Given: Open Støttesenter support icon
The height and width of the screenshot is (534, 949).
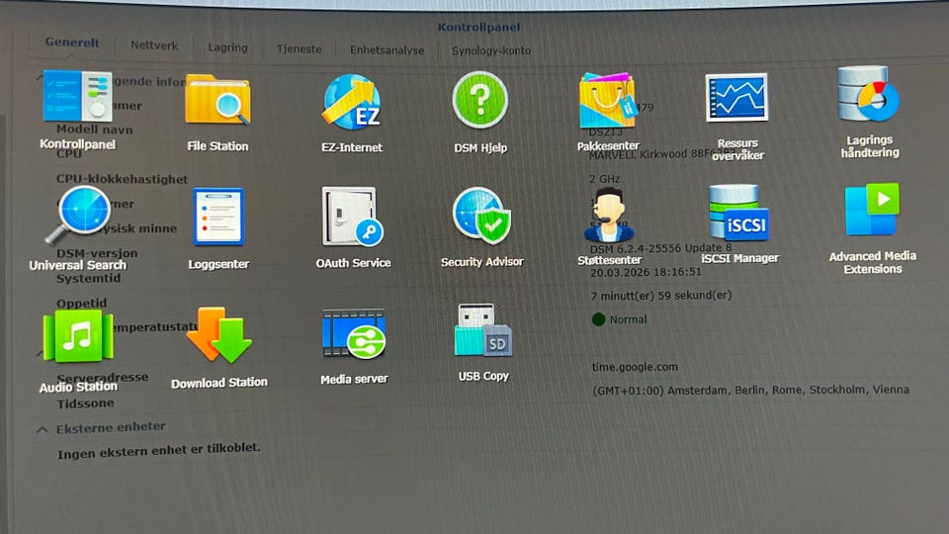Looking at the screenshot, I should point(609,215).
